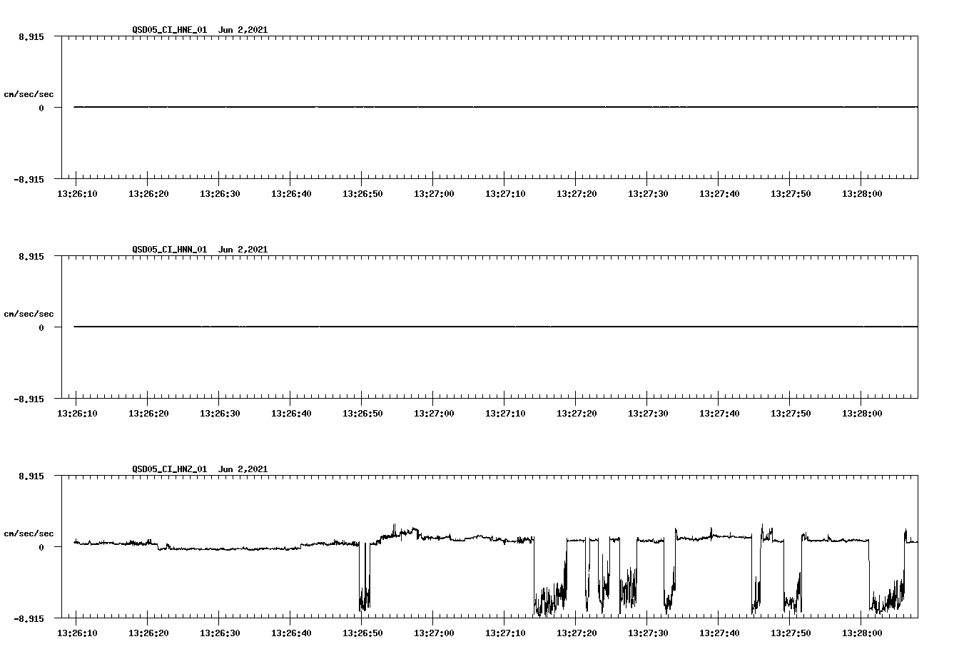The image size is (969, 659).
Task: Click the 13:27:20 label under the HNN plot
Action: click(x=576, y=414)
